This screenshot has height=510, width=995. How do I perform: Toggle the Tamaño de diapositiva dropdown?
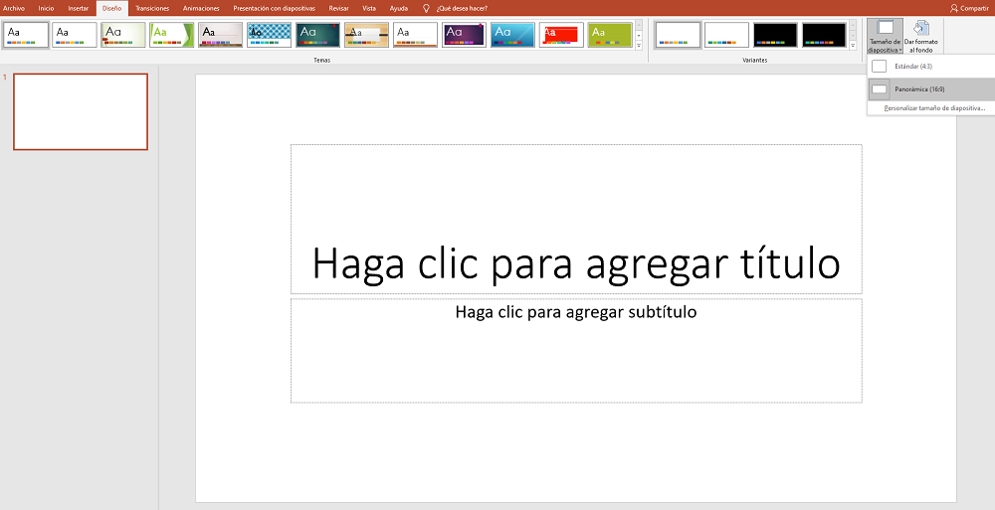[x=885, y=36]
